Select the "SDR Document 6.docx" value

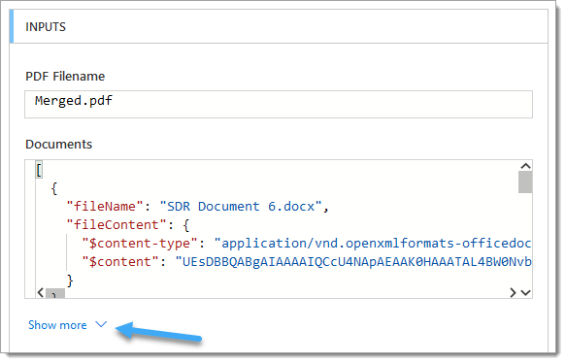(x=241, y=207)
